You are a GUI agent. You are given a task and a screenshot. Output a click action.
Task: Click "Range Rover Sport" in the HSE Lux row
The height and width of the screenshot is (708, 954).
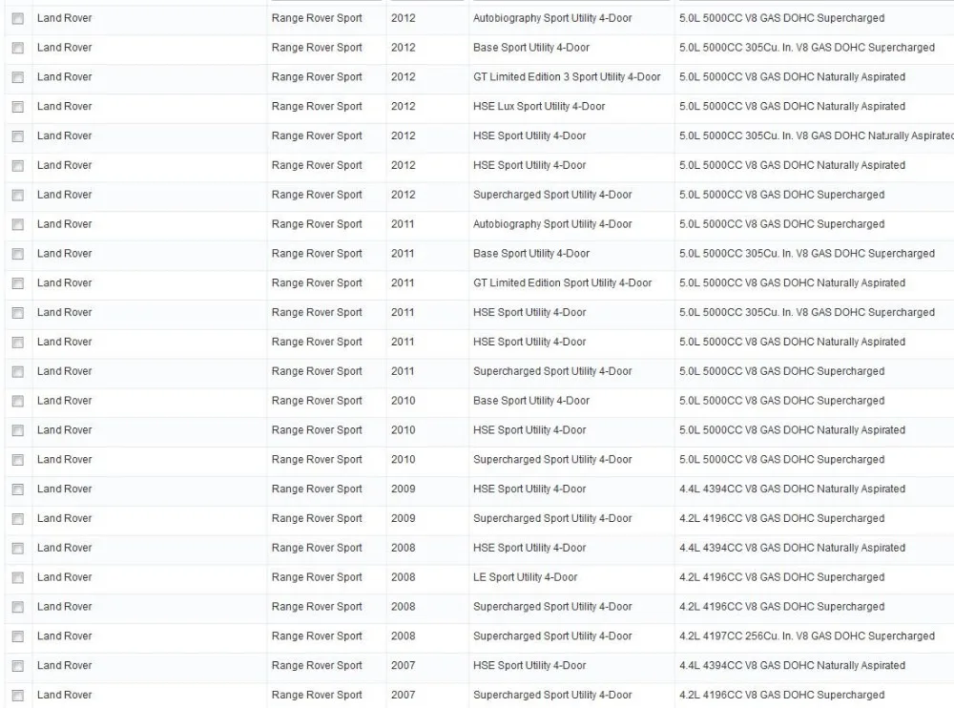[317, 107]
